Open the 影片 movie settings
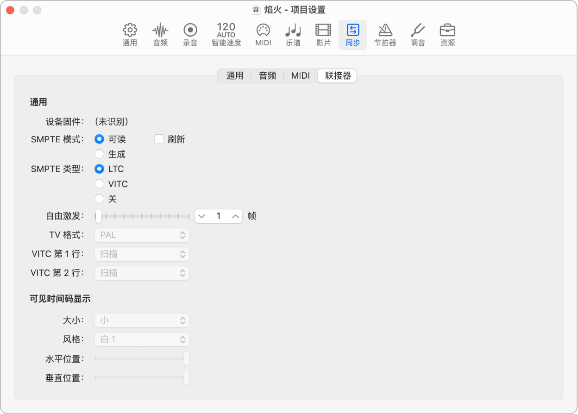Viewport: 578px width, 414px height. click(x=323, y=35)
